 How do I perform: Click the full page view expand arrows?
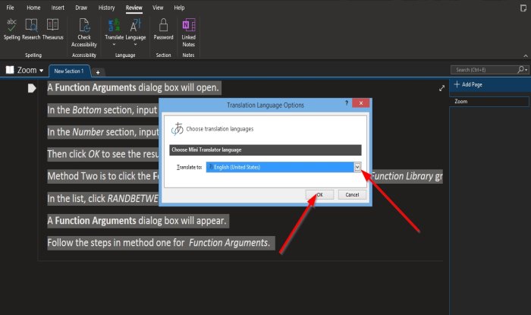[x=441, y=88]
